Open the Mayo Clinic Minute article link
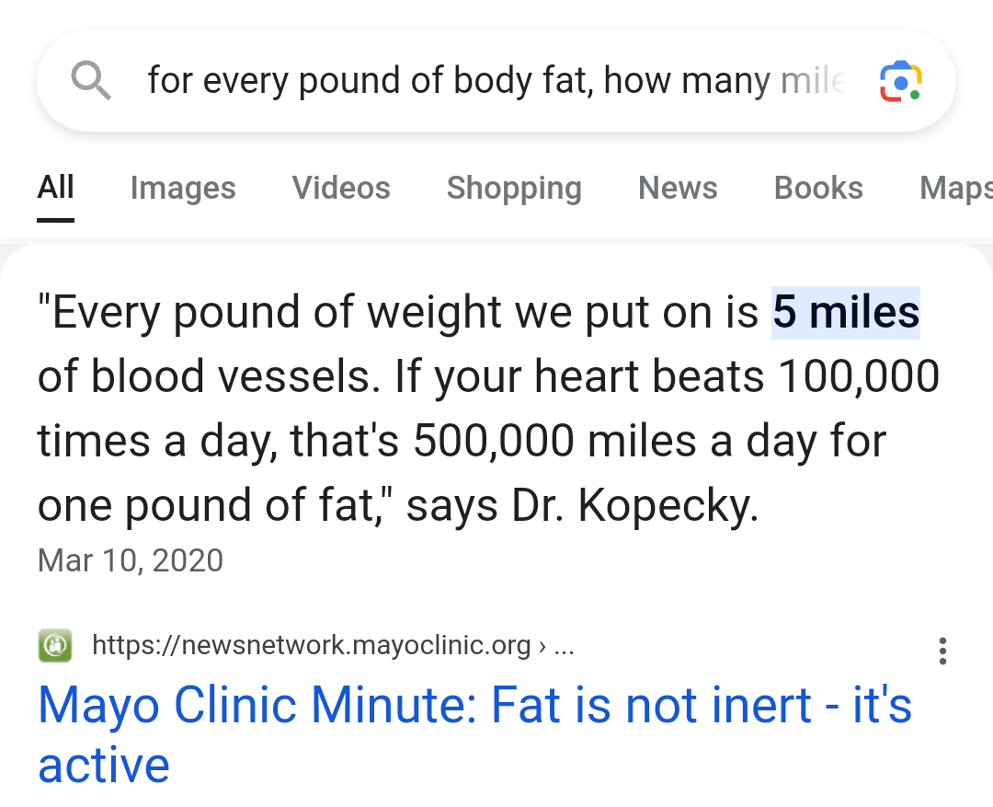 coord(474,734)
